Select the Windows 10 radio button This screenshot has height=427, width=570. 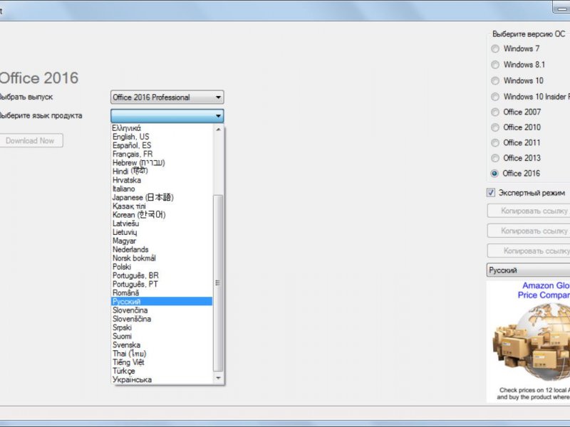tap(494, 80)
